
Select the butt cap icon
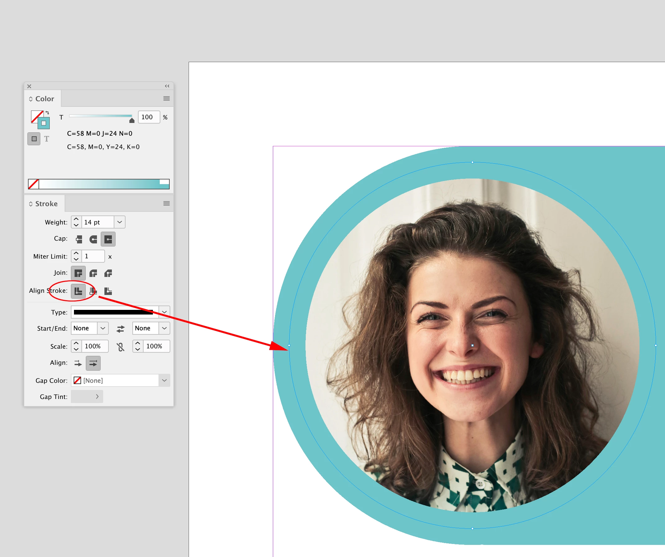(x=79, y=239)
